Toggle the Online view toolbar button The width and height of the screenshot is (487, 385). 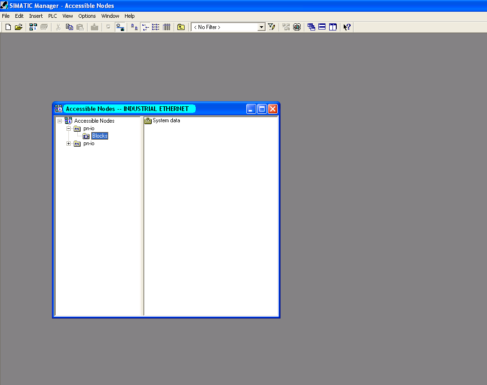click(120, 27)
